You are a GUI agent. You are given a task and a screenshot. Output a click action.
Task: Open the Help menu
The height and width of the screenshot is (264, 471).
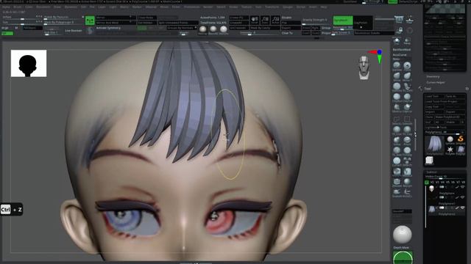(x=324, y=7)
